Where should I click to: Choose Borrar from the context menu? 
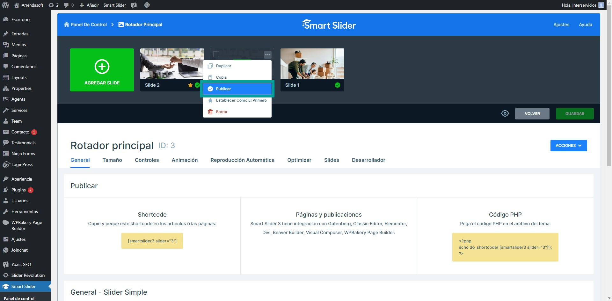tap(237, 112)
